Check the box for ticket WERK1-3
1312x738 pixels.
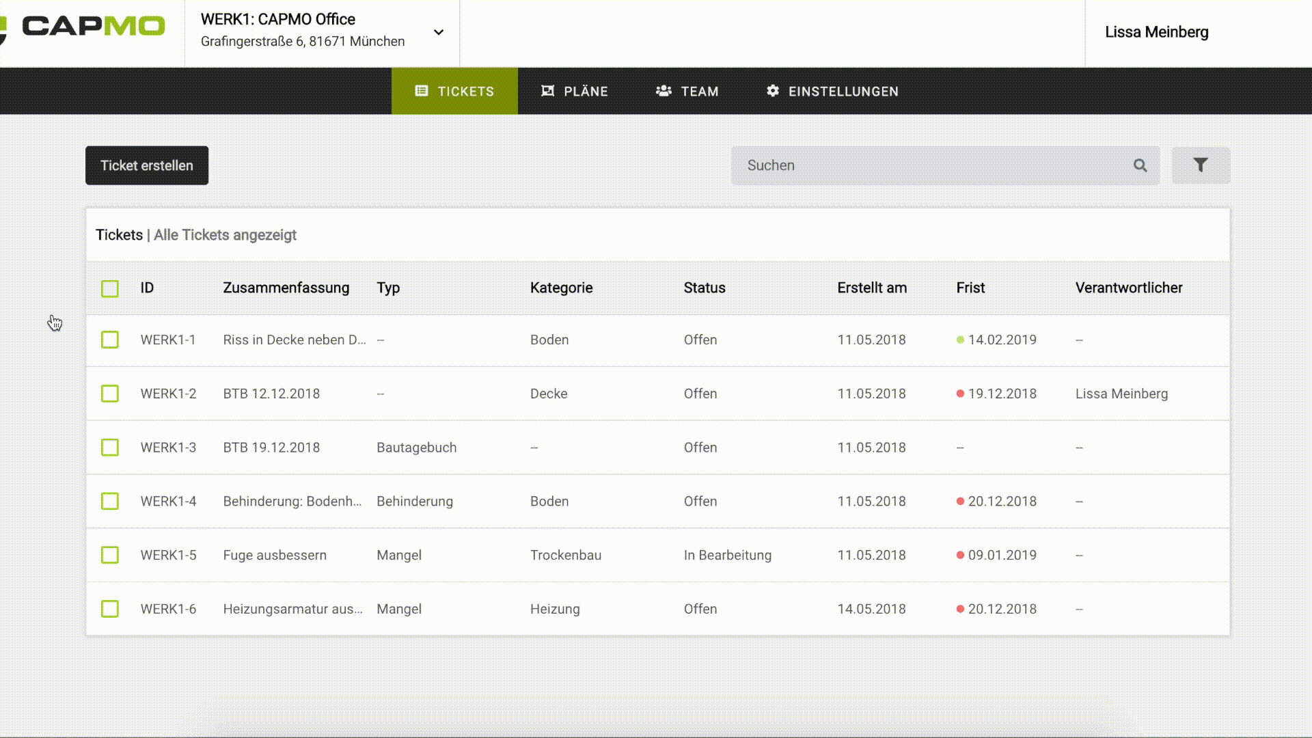(110, 448)
